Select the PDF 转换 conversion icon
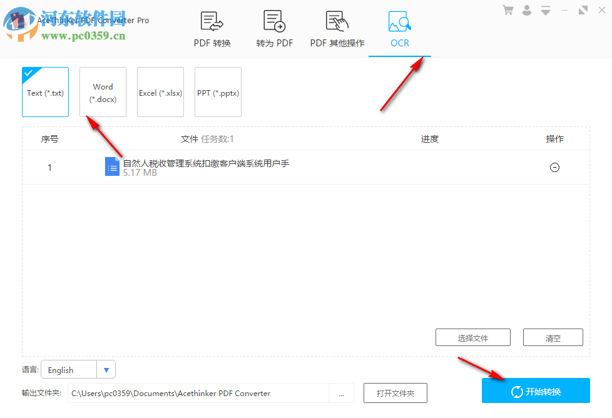The height and width of the screenshot is (418, 612). coord(212,21)
